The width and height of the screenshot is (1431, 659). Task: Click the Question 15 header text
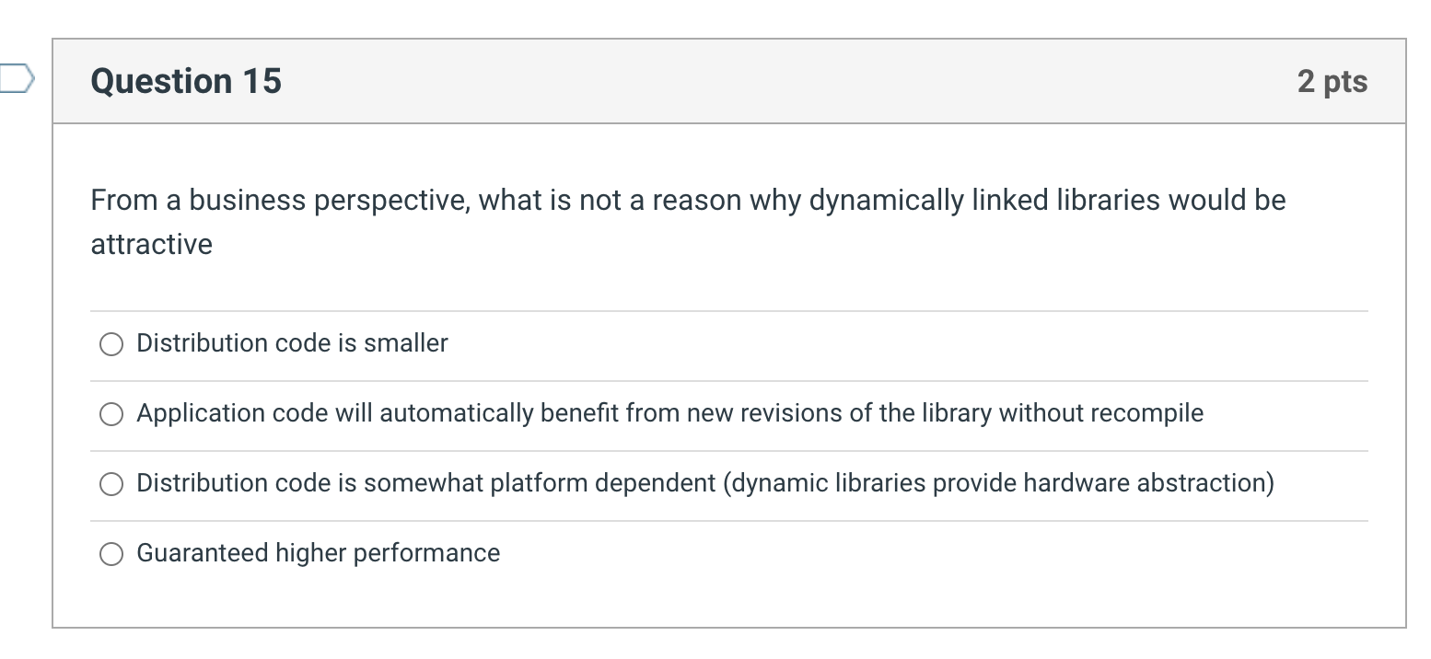[x=185, y=81]
